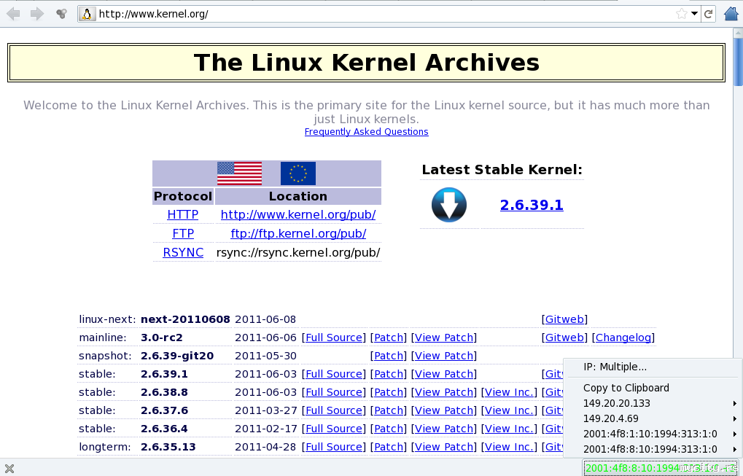Viewport: 743px width, 476px height.
Task: Go to the home page icon
Action: pos(731,14)
